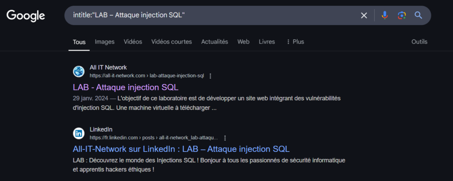Switch to the Vidéos tab
The width and height of the screenshot is (453, 181).
click(x=133, y=42)
